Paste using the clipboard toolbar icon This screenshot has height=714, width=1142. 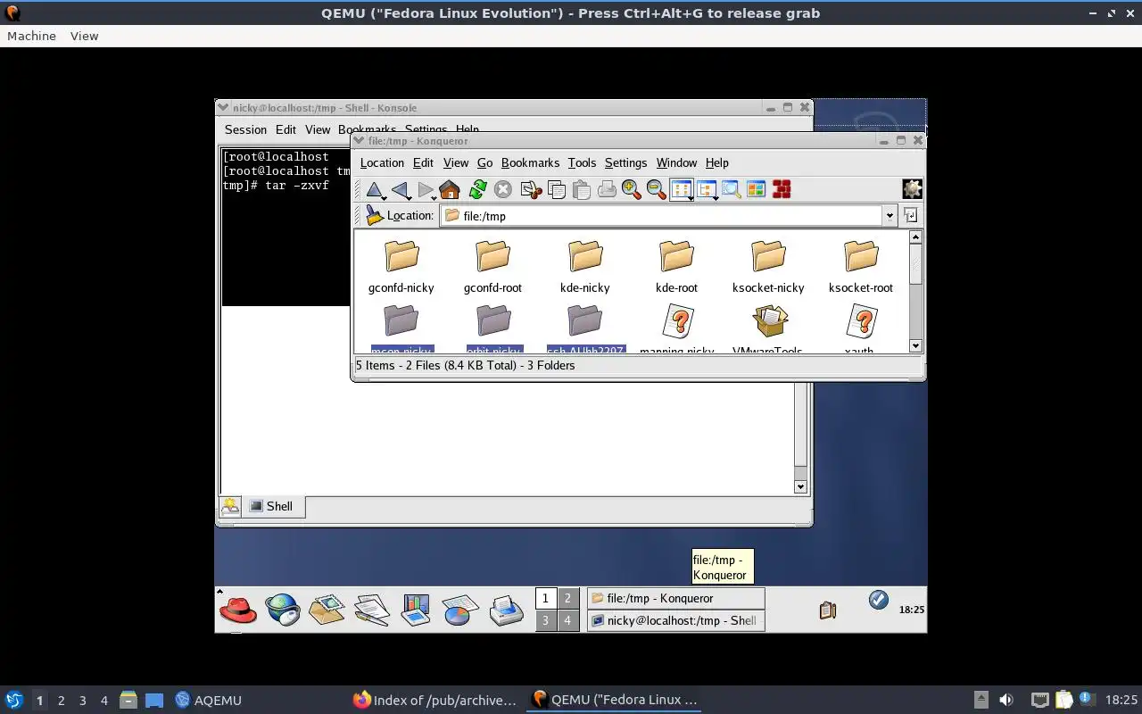pos(582,189)
